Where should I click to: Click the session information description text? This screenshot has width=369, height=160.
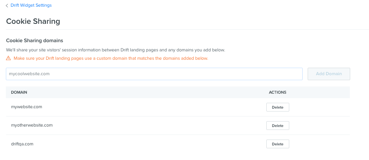(116, 50)
